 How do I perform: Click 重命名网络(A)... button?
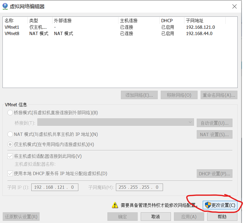pos(219,95)
